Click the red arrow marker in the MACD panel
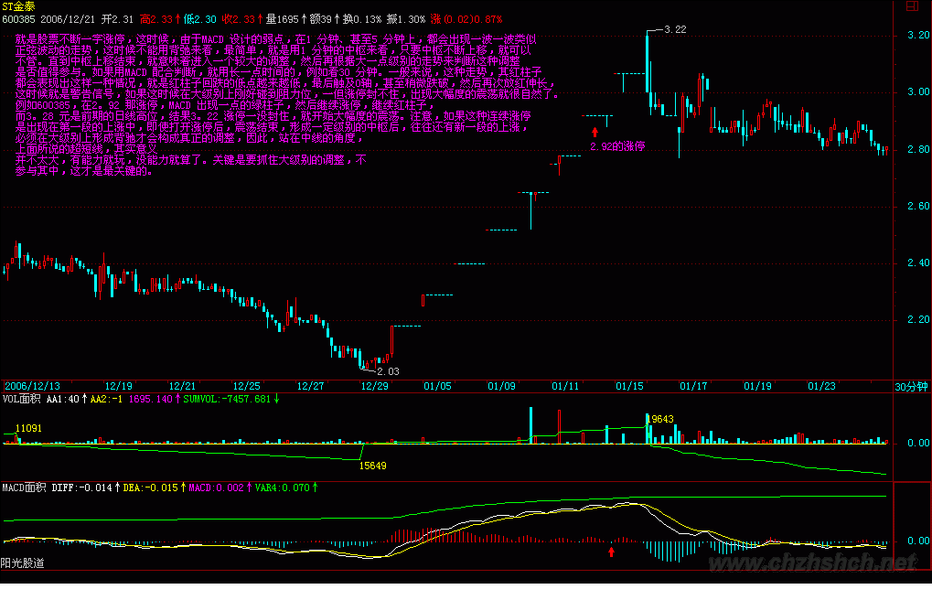The height and width of the screenshot is (600, 932). pyautogui.click(x=612, y=551)
